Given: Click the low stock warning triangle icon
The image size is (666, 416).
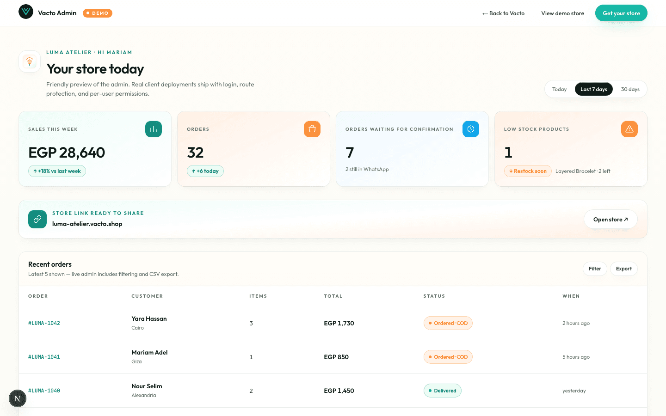Looking at the screenshot, I should coord(629,129).
